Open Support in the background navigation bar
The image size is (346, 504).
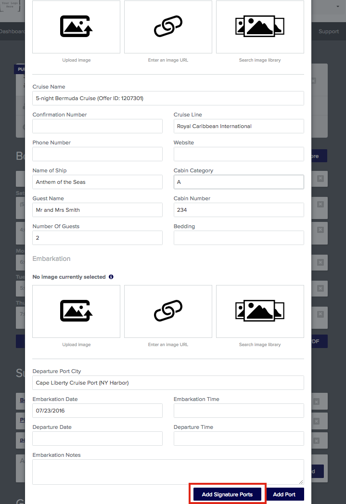click(x=329, y=31)
